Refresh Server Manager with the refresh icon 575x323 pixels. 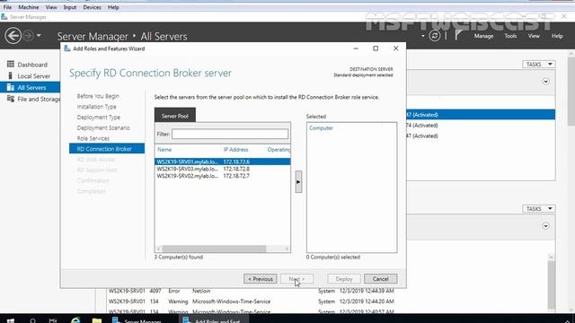pyautogui.click(x=435, y=36)
